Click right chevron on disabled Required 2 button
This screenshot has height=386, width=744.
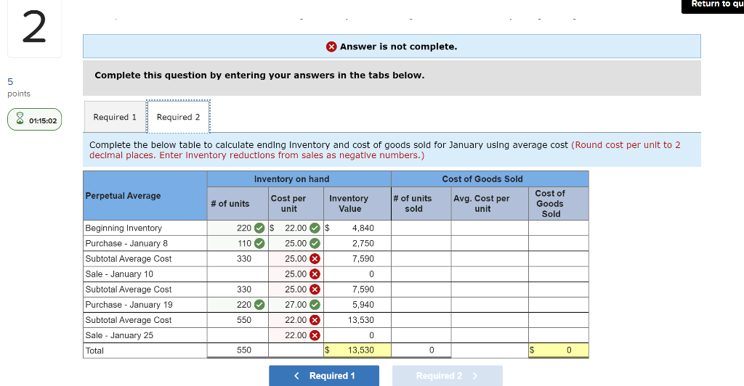(475, 376)
